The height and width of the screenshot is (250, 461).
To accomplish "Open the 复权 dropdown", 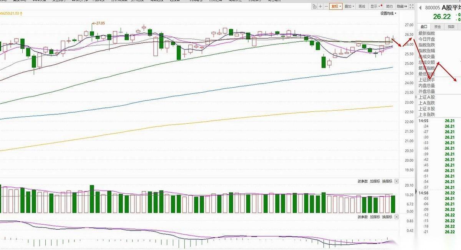I will [x=336, y=7].
